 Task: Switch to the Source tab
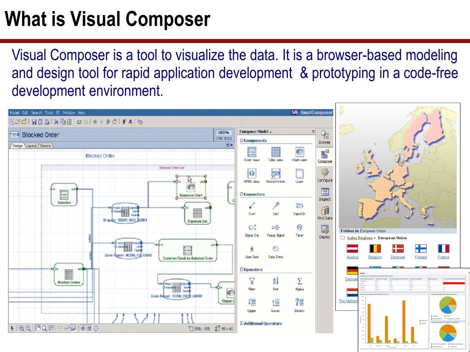(45, 146)
